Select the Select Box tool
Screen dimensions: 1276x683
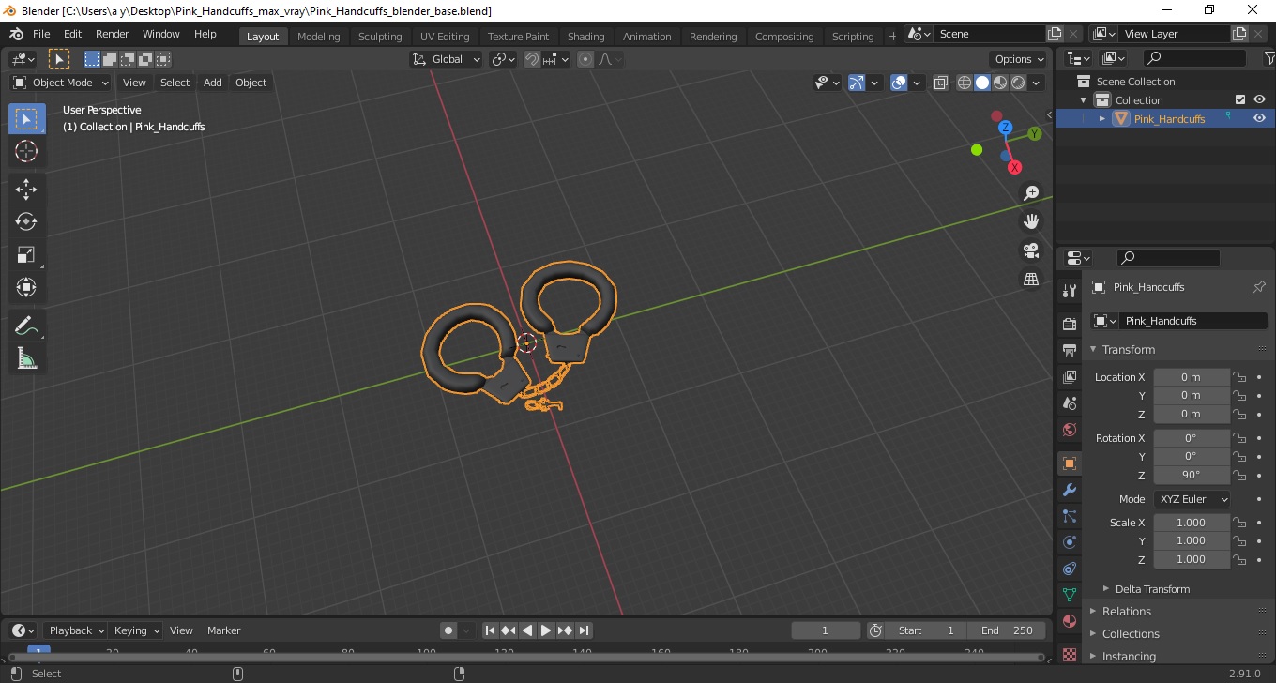(26, 119)
